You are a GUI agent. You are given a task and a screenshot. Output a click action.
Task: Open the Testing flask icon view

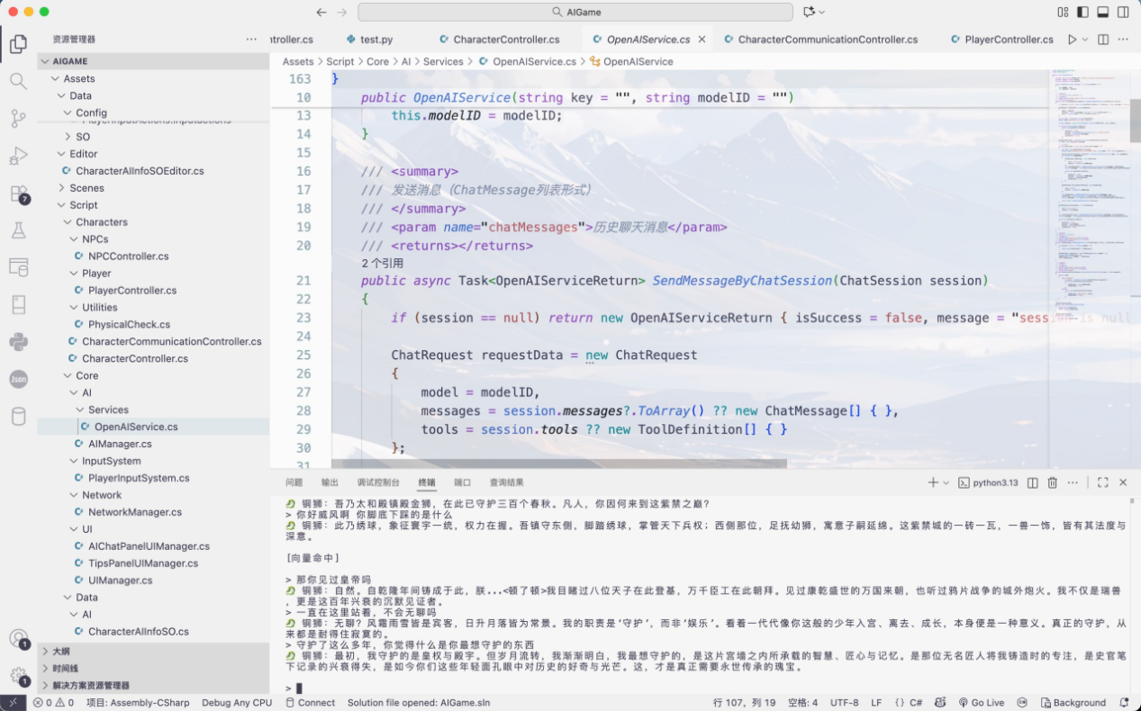coord(18,230)
